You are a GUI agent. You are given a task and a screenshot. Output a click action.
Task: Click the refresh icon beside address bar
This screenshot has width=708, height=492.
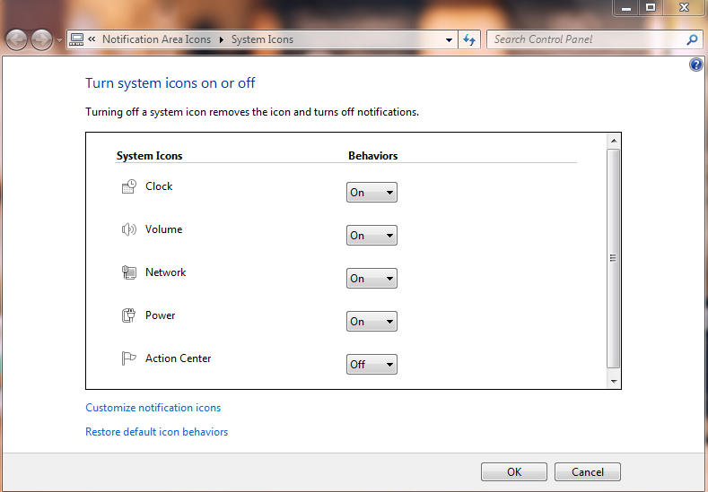469,39
